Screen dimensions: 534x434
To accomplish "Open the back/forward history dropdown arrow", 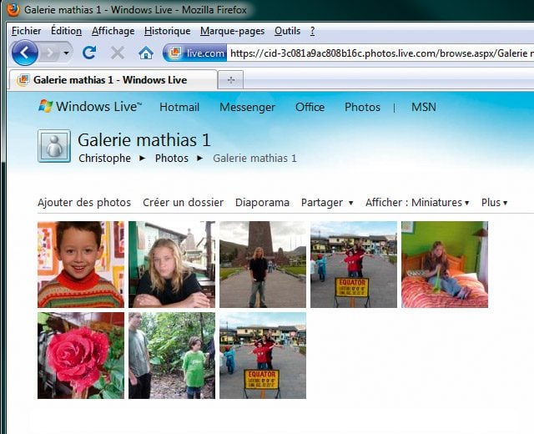I will (x=67, y=53).
